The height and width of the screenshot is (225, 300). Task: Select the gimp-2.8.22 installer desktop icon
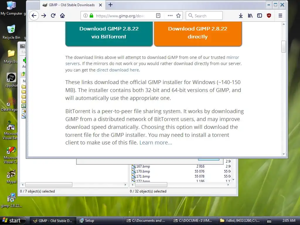tap(11, 200)
